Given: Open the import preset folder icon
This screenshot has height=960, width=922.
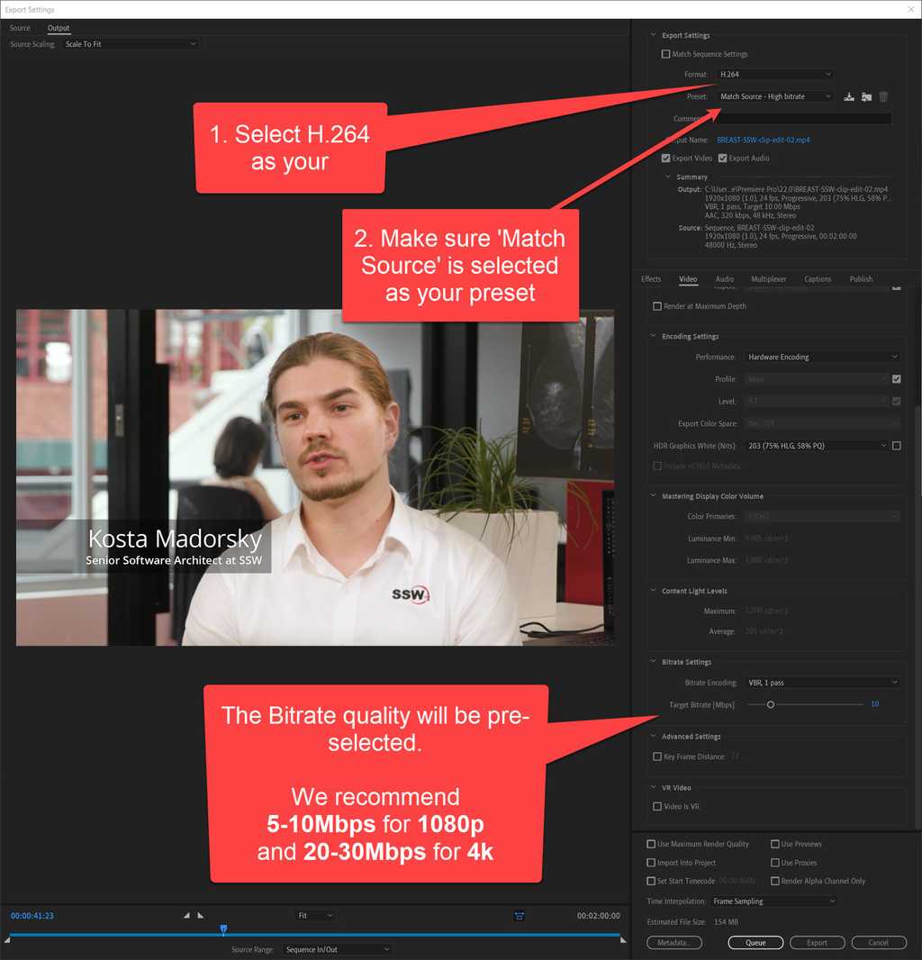Looking at the screenshot, I should tap(866, 96).
